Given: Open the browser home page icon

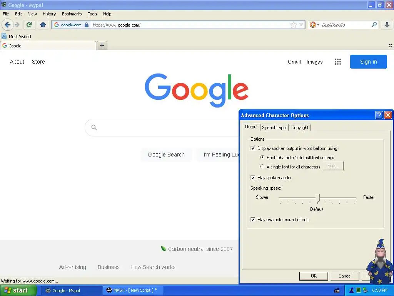Looking at the screenshot, I should [x=43, y=25].
